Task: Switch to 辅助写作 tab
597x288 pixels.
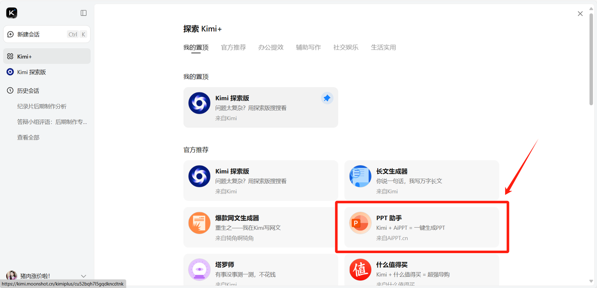Action: point(308,47)
